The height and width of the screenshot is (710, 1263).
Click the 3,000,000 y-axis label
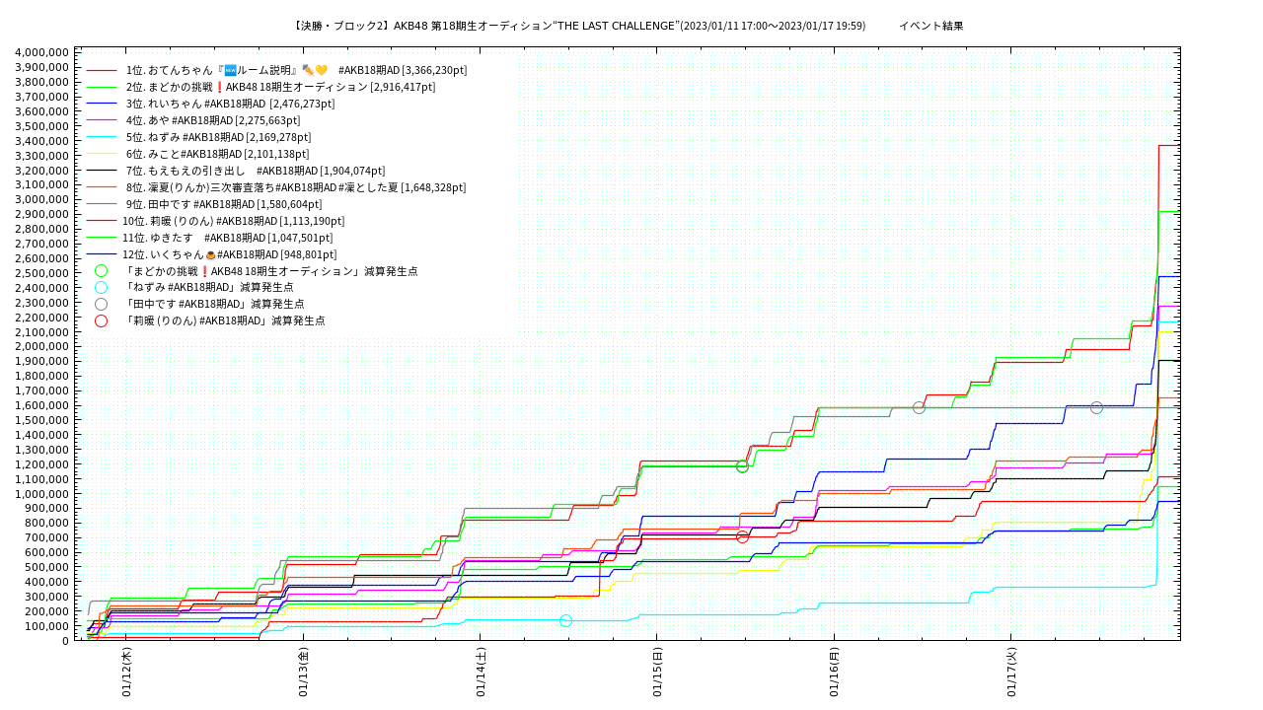point(42,199)
